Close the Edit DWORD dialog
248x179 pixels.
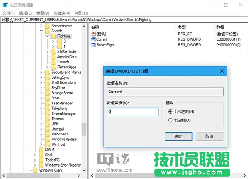pos(222,71)
